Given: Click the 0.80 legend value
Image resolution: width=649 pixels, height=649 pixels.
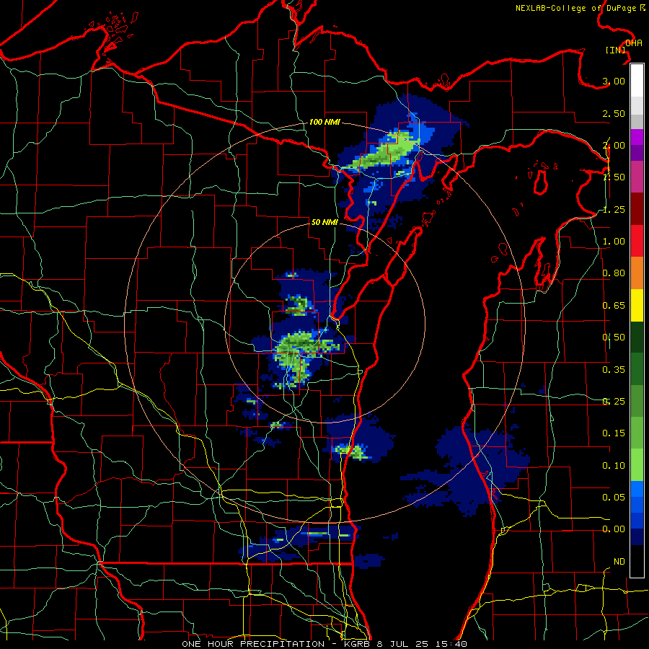Looking at the screenshot, I should [x=614, y=273].
